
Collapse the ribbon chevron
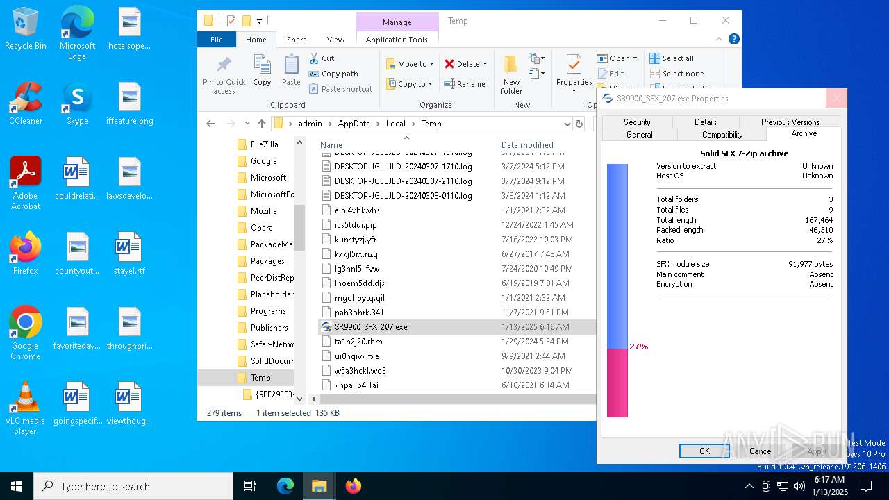[x=717, y=40]
